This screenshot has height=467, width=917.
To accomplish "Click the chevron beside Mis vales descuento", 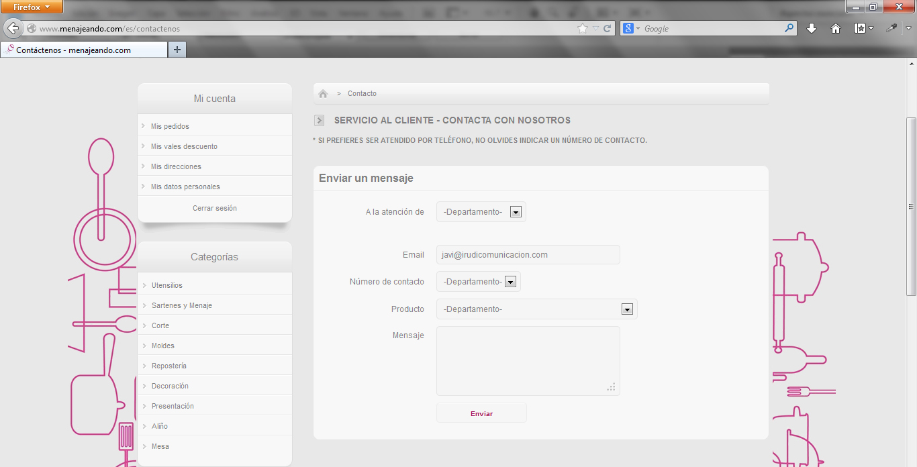I will (x=144, y=146).
